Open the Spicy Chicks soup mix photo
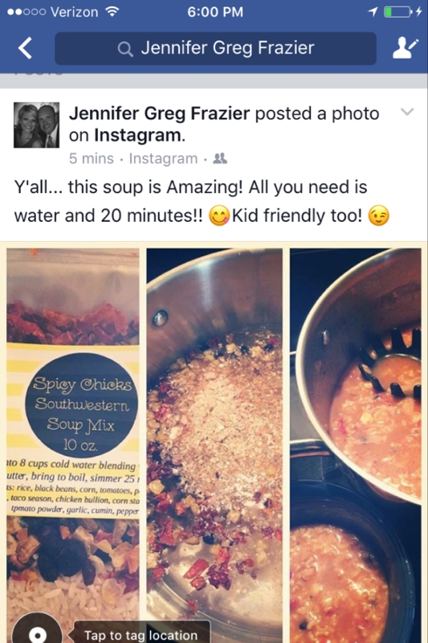Viewport: 428px width, 643px height. tap(73, 445)
